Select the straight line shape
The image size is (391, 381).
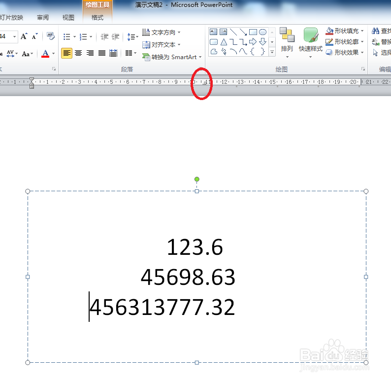pyautogui.click(x=233, y=32)
